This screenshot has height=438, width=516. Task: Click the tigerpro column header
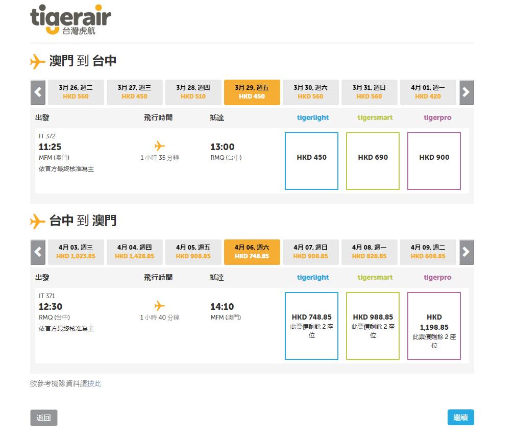pyautogui.click(x=437, y=117)
